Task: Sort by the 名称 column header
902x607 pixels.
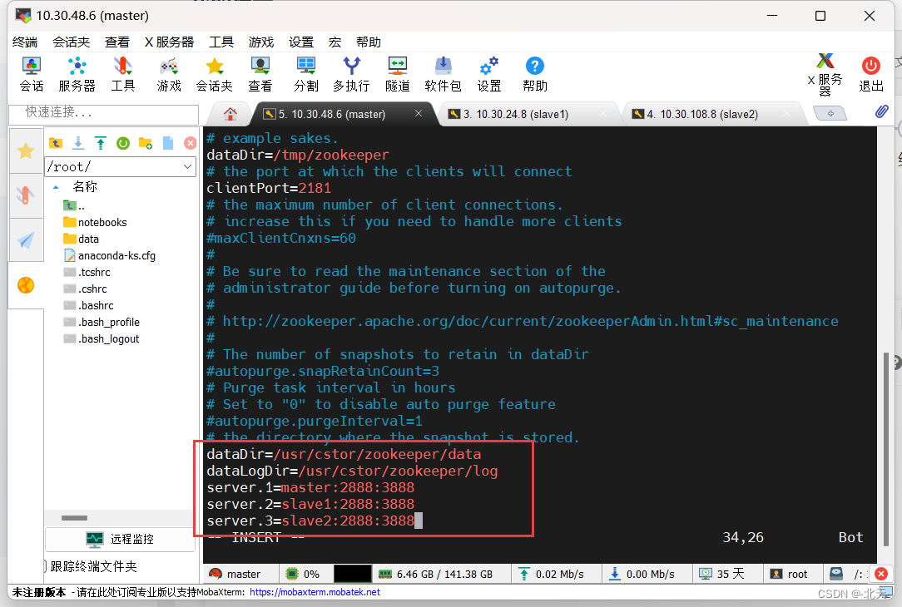Action: pos(85,186)
